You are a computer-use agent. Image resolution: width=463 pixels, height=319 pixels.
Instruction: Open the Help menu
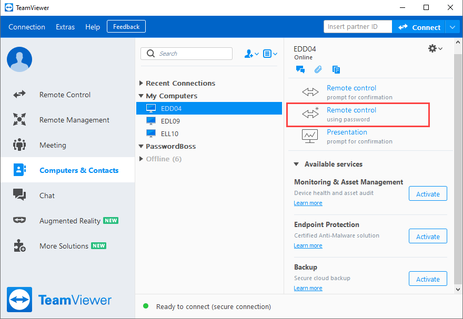[93, 27]
